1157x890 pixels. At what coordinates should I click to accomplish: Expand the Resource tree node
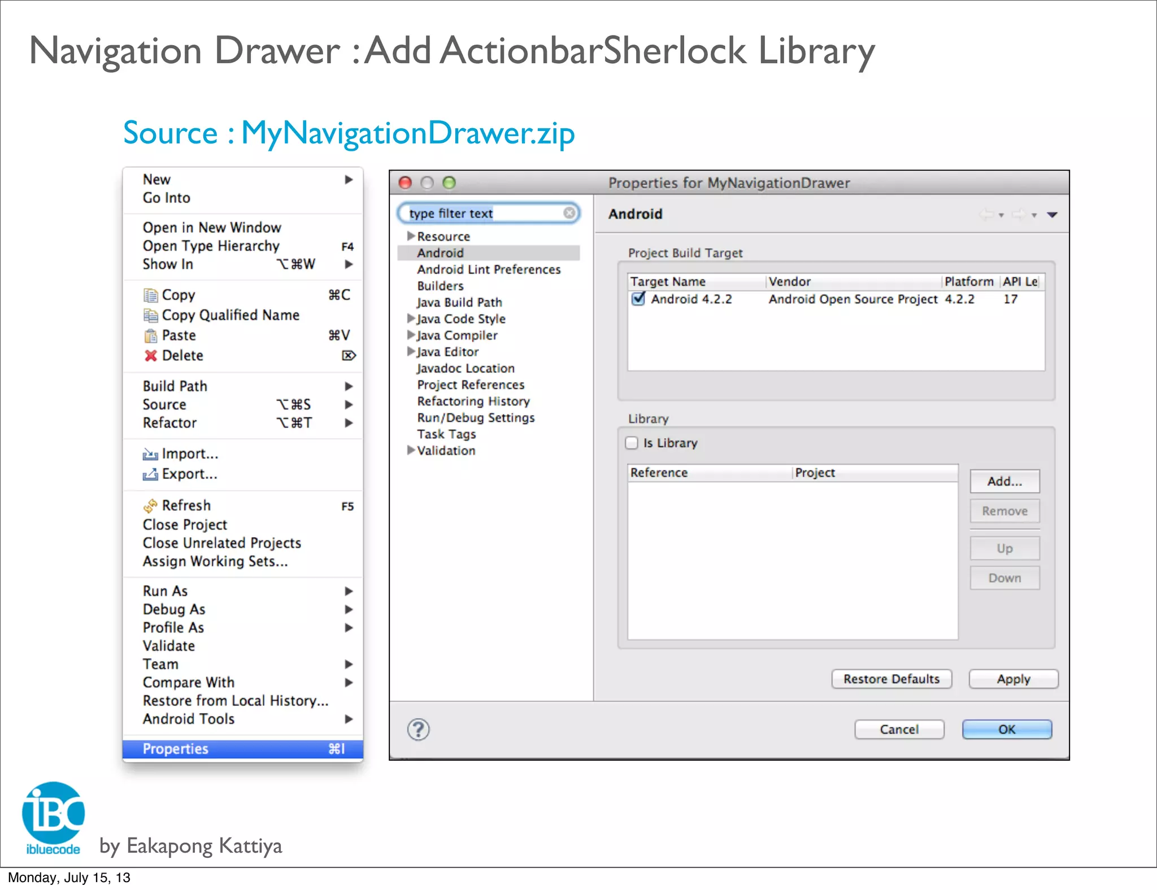point(411,235)
